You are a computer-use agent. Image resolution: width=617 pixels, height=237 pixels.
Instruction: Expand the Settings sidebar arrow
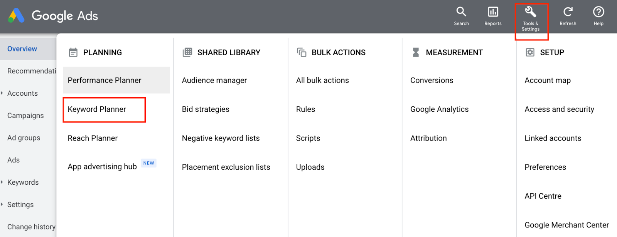click(2, 204)
